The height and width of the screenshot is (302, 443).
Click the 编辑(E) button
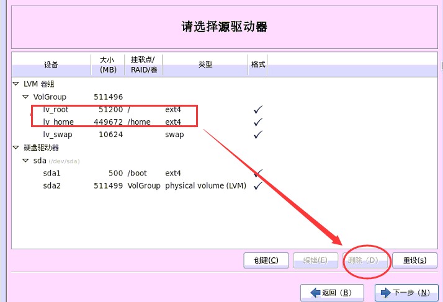click(315, 260)
